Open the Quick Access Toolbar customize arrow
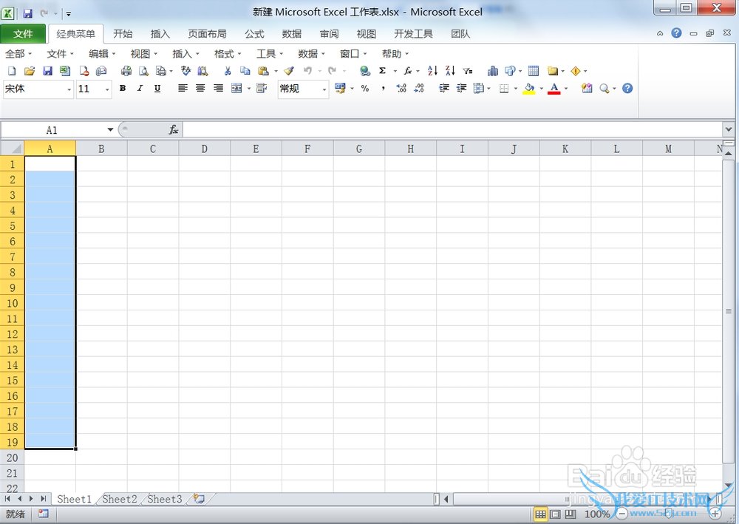The width and height of the screenshot is (739, 524). tap(69, 13)
